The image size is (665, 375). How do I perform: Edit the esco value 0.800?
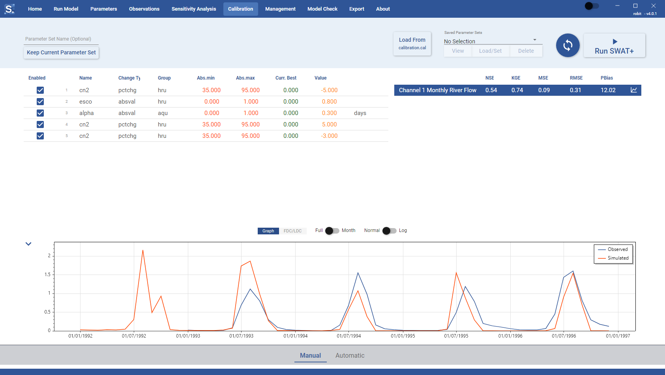coord(330,102)
